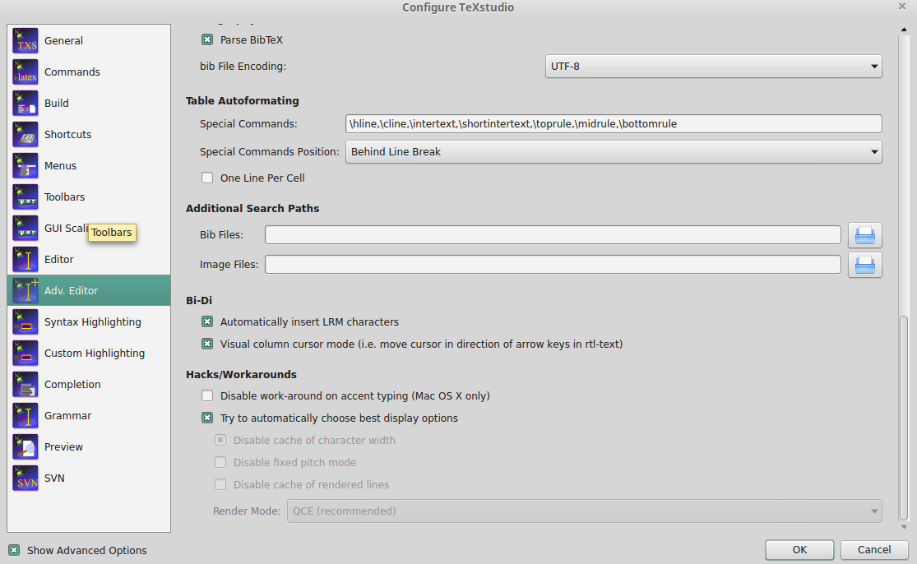Image resolution: width=917 pixels, height=564 pixels.
Task: Click Disable cache of rendered lines checkbox
Action: (x=220, y=484)
